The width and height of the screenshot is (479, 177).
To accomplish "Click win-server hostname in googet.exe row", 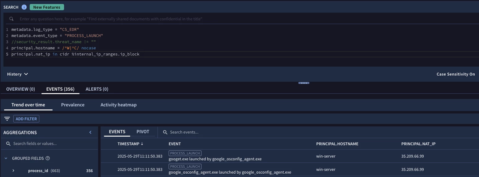I will pos(326,156).
